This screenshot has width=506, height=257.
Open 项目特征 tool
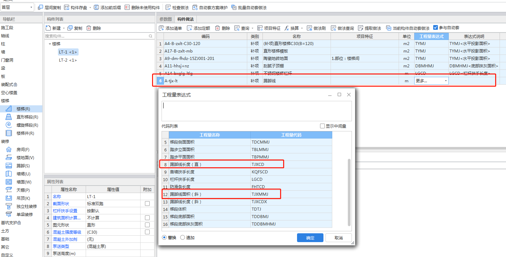coord(269,28)
